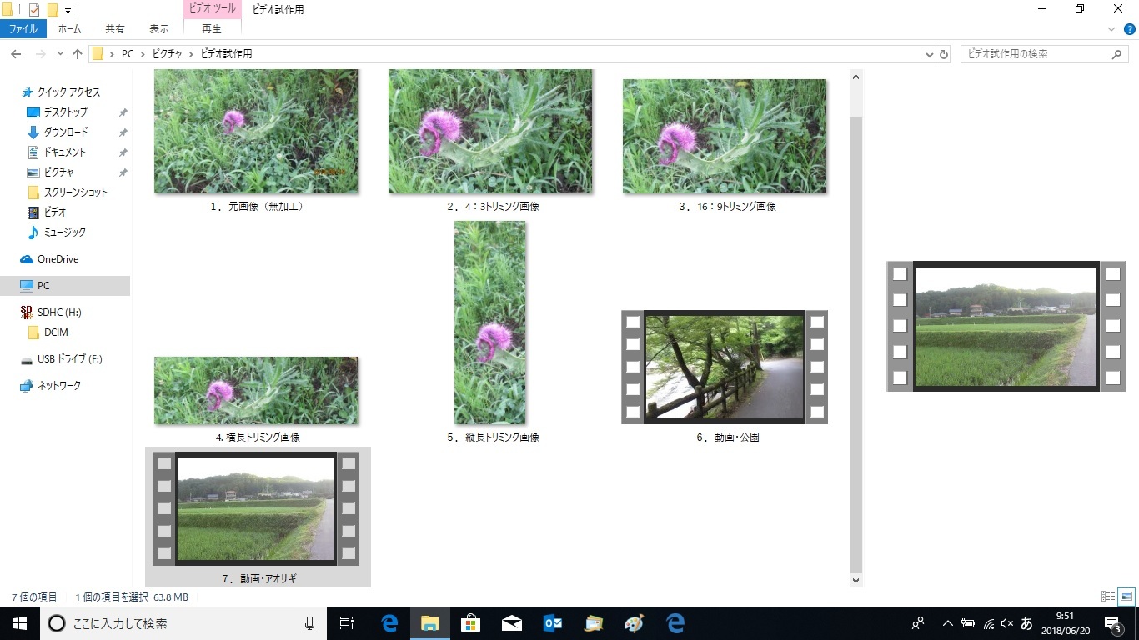Image resolution: width=1139 pixels, height=640 pixels.
Task: Click the scrollbar up arrow
Action: [856, 77]
